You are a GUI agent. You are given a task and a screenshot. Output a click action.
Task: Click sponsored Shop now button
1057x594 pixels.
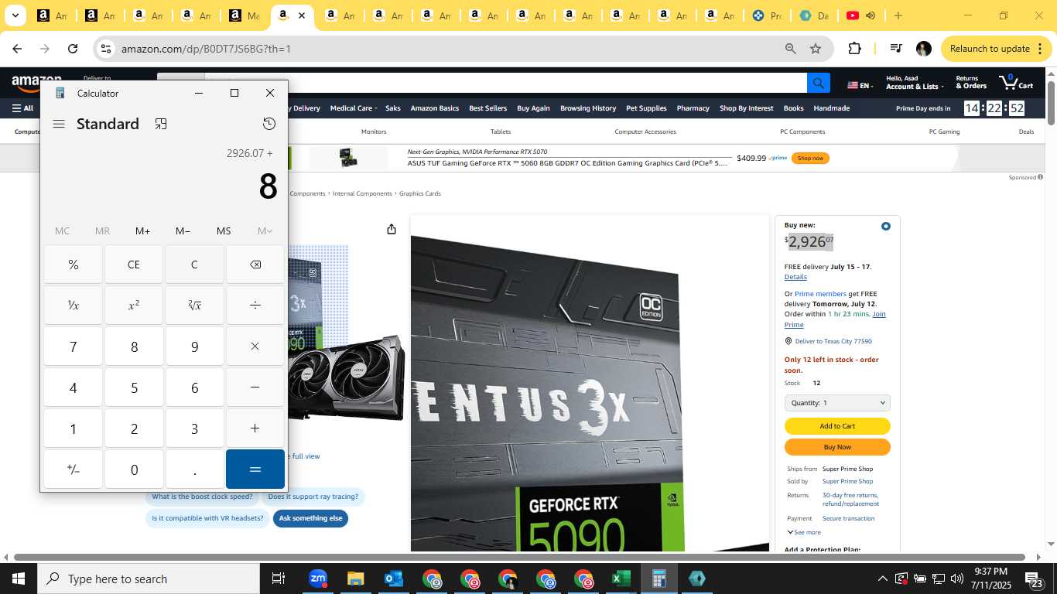point(810,158)
